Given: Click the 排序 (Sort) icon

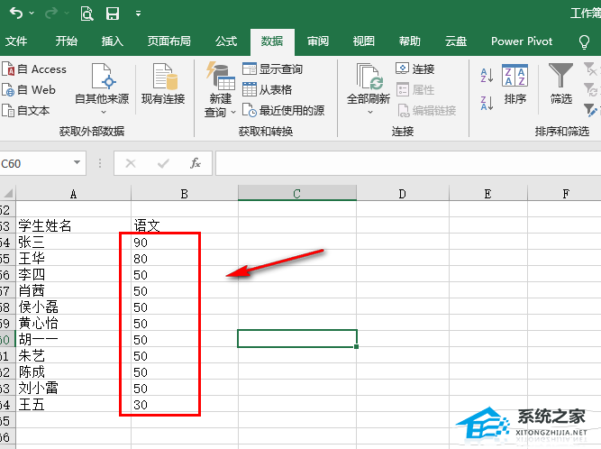Looking at the screenshot, I should pyautogui.click(x=515, y=84).
